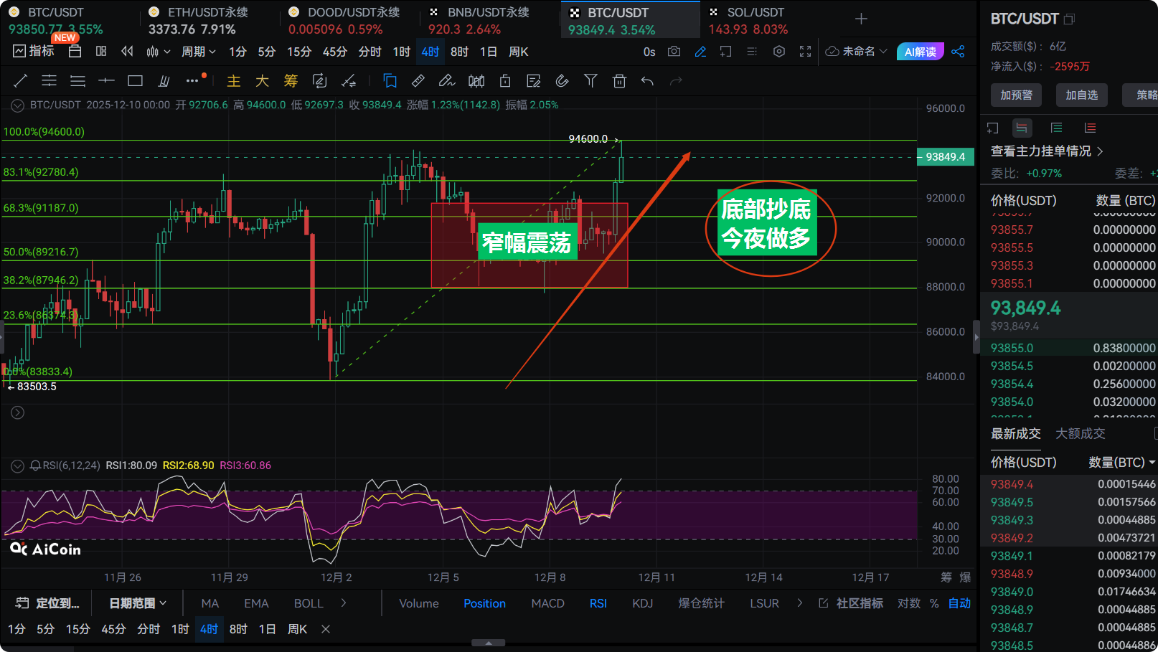
Task: Open the hexagon chart settings icon
Action: coord(779,52)
